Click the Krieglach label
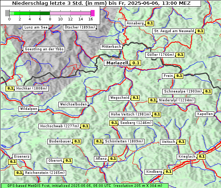This screenshot has height=188, width=221. point(187,157)
